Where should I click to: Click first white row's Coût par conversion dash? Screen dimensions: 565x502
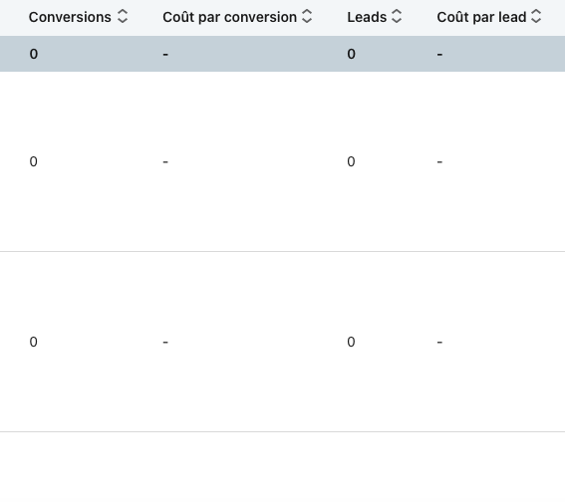(165, 162)
